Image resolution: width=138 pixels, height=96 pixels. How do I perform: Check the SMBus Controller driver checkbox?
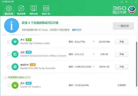point(9,54)
